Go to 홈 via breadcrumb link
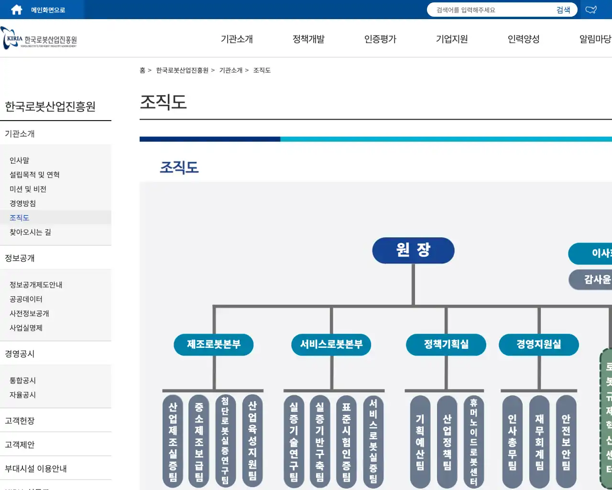This screenshot has height=490, width=612. point(142,70)
